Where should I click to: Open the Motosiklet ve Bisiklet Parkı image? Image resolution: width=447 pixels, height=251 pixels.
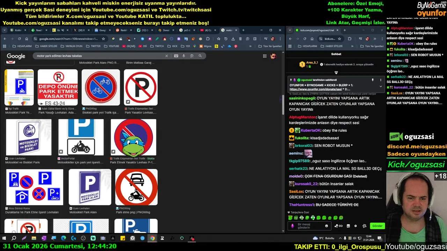pyautogui.click(x=29, y=137)
